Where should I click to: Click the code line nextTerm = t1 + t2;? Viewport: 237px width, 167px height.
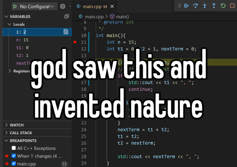coord(143,130)
